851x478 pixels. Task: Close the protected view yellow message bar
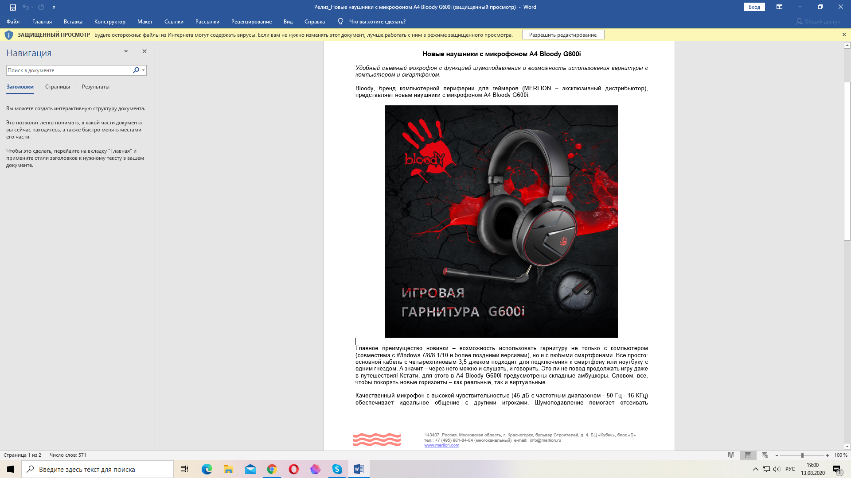click(x=844, y=35)
